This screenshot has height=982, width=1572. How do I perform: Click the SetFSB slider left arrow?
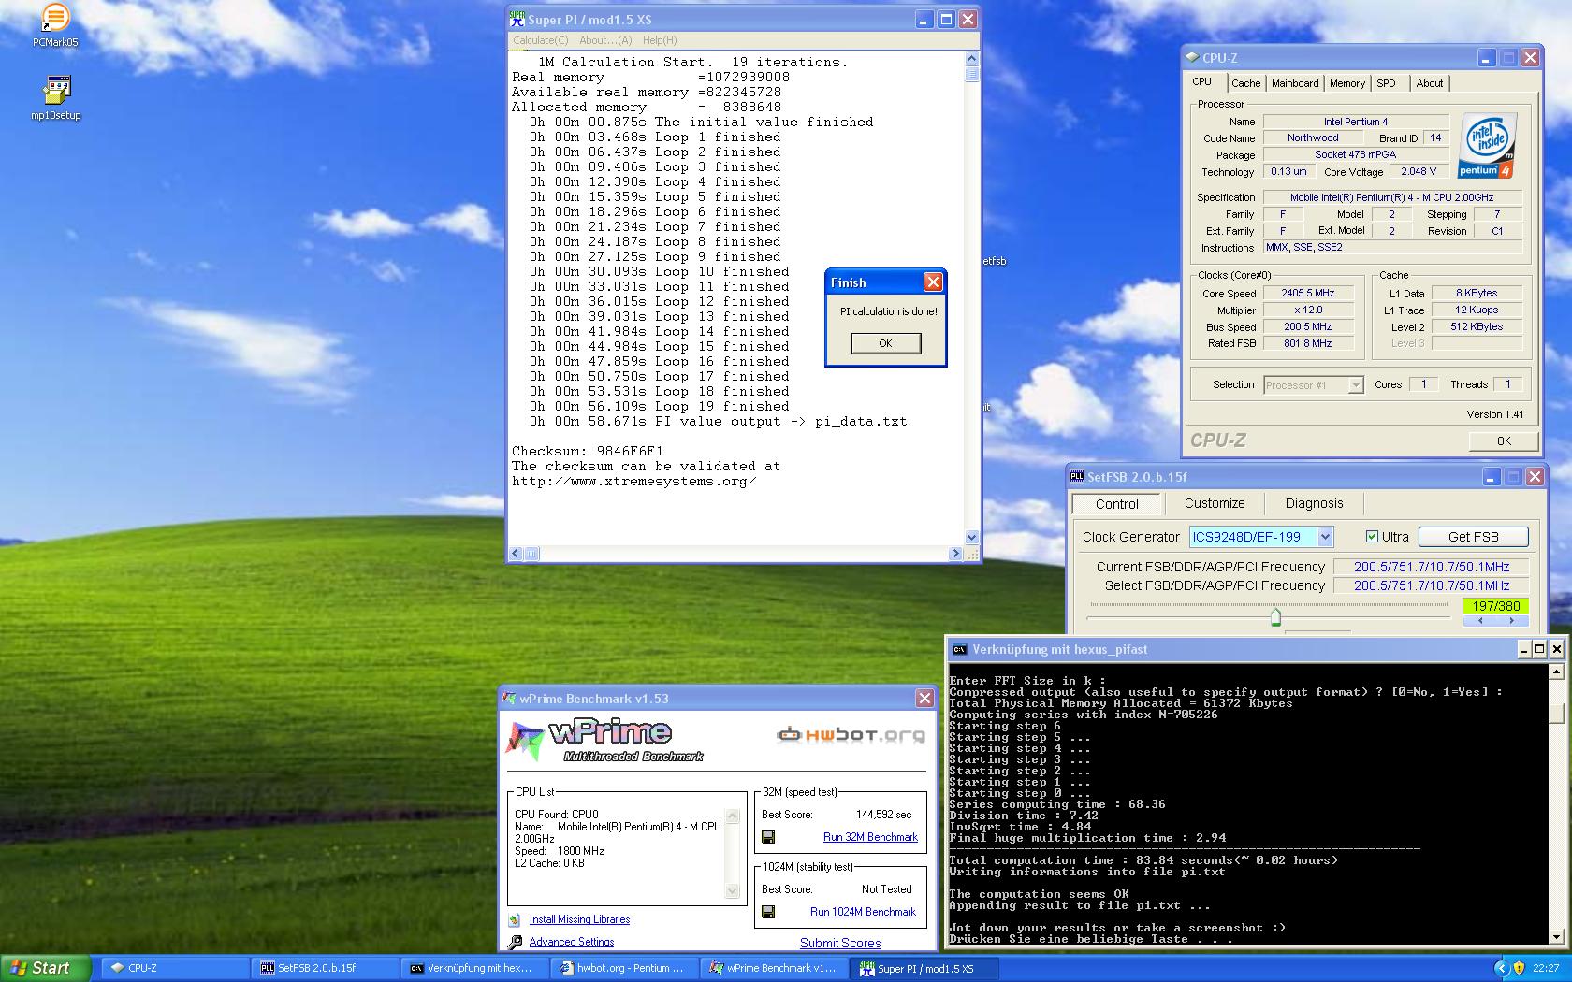1479,621
